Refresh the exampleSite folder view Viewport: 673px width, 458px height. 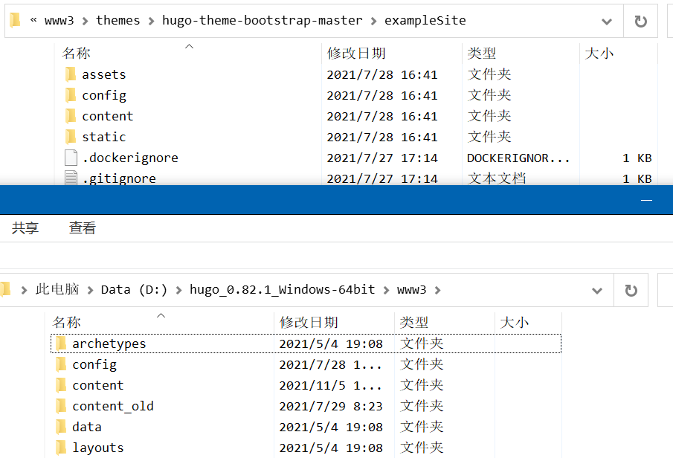[x=640, y=21]
